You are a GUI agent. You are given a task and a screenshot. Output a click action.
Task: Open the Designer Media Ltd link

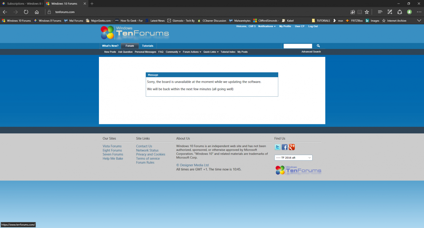click(192, 165)
